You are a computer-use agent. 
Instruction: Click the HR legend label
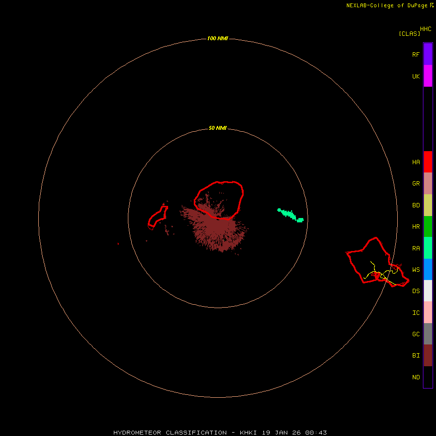pyautogui.click(x=416, y=227)
